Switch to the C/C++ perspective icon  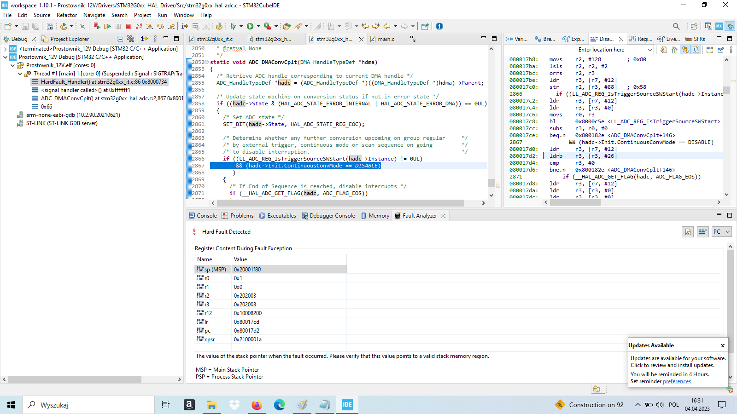[708, 26]
